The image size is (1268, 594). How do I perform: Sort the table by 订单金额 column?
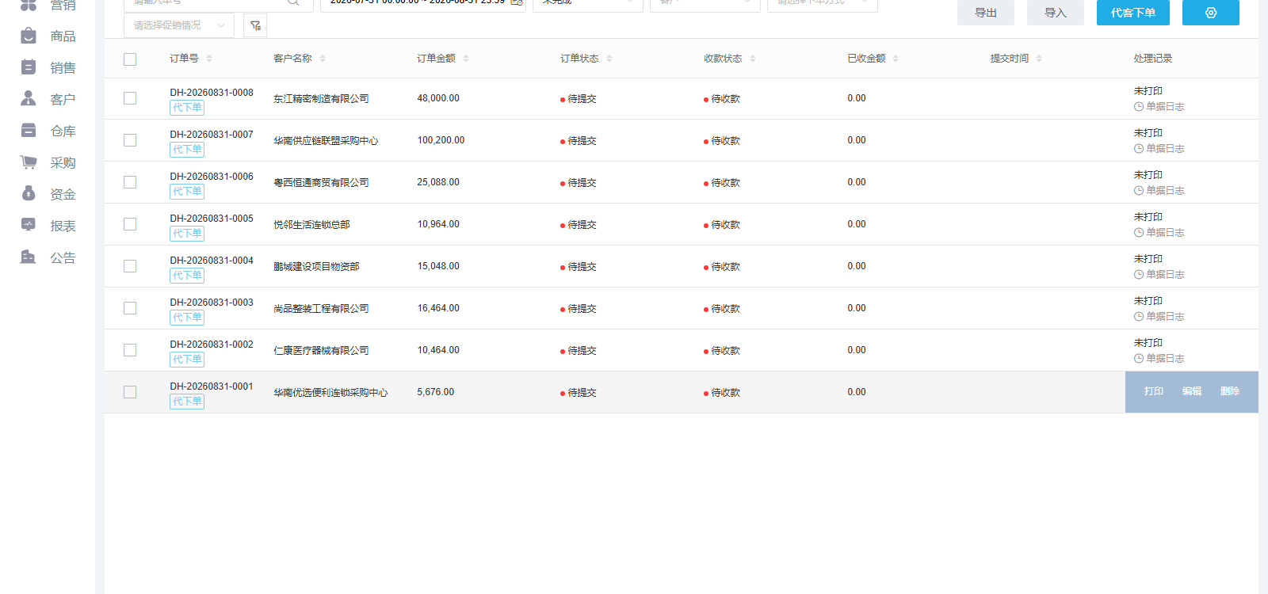pos(466,59)
